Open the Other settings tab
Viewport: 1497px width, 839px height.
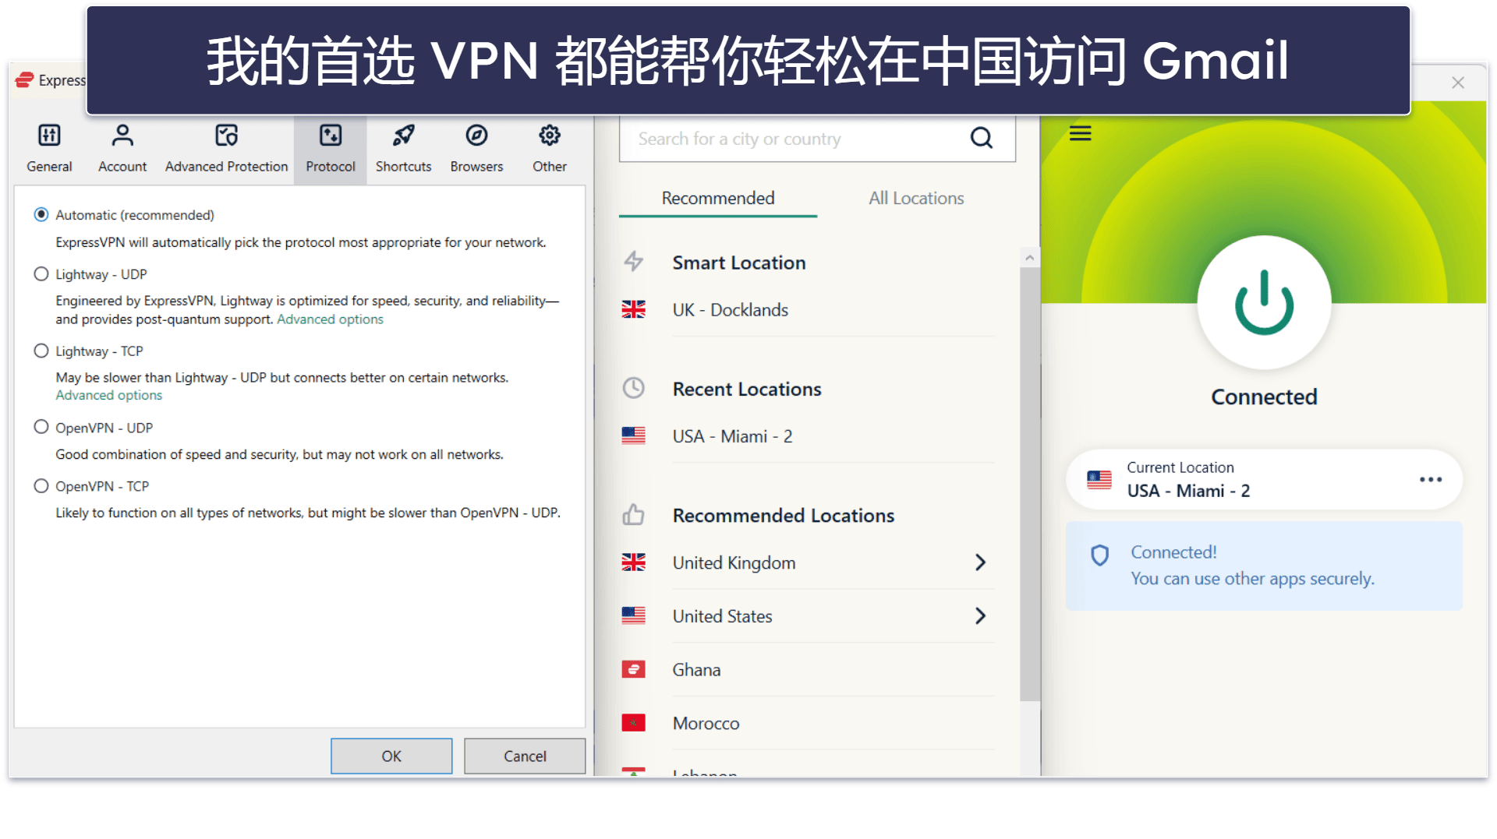pos(550,148)
